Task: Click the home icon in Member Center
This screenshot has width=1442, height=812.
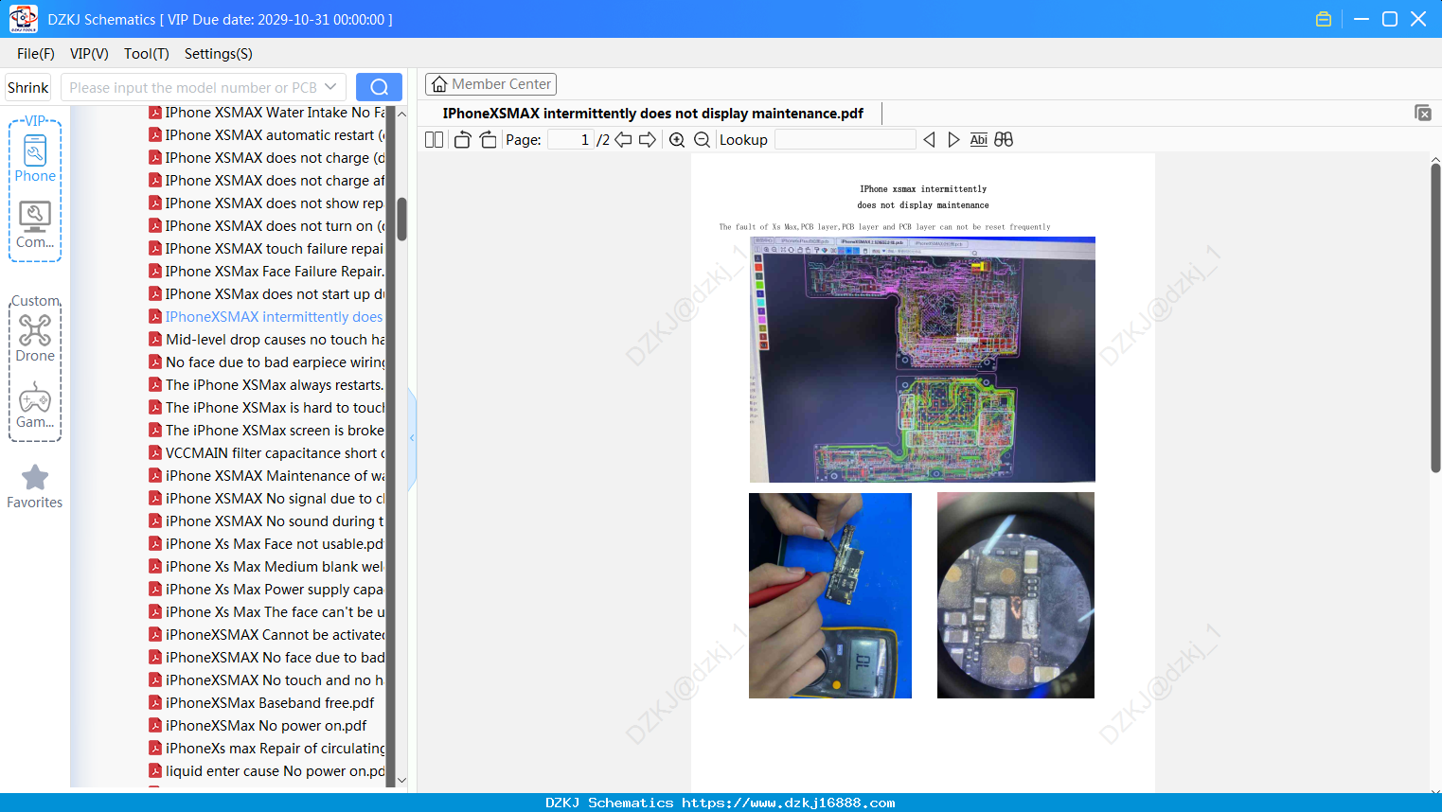Action: click(439, 84)
